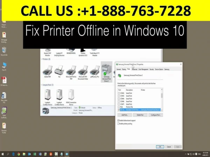This screenshot has height=157, width=210.
Task: Cancel the printer properties dialog
Action: (x=169, y=147)
